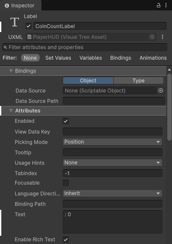Select the Variables filter
Screen dimensions: 172x244
(x=91, y=58)
